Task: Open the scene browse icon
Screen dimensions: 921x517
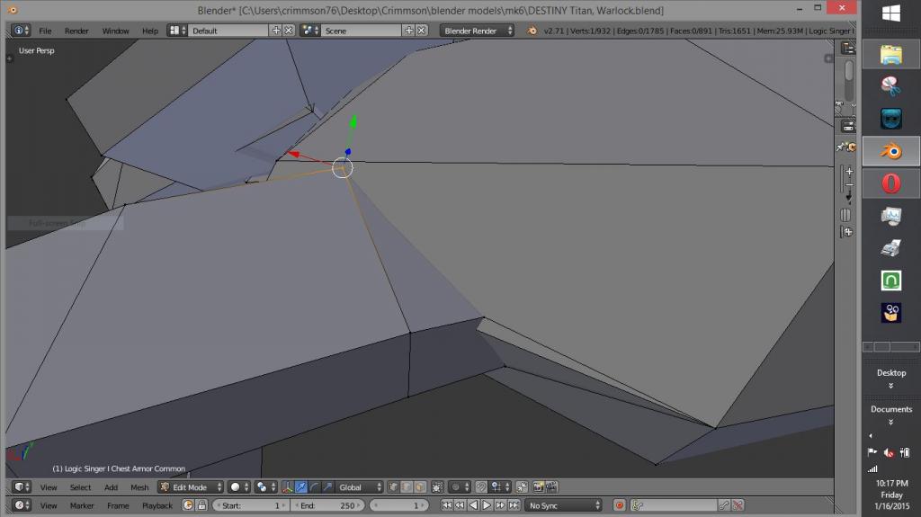Action: (x=309, y=31)
